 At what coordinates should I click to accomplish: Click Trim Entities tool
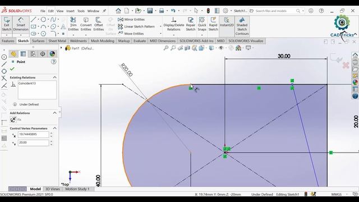[73, 24]
